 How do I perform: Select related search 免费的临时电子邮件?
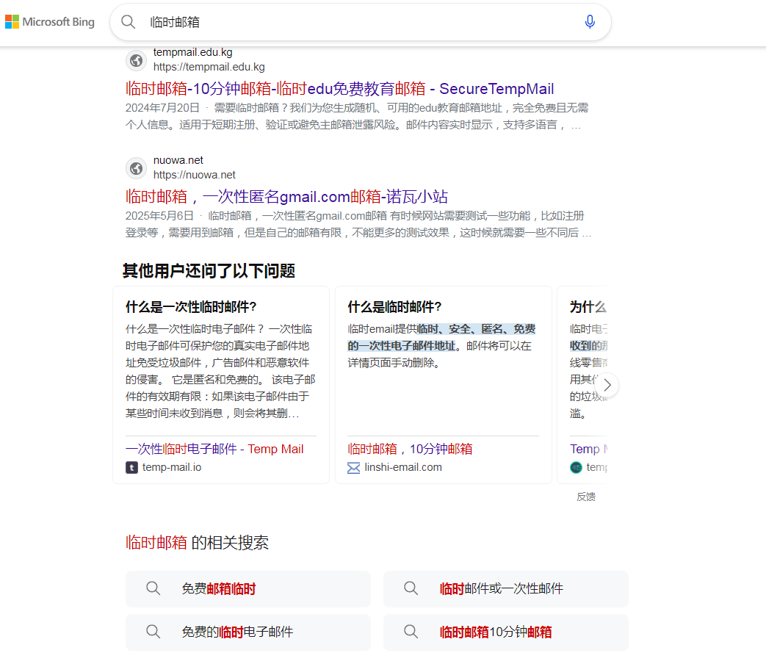coord(248,632)
